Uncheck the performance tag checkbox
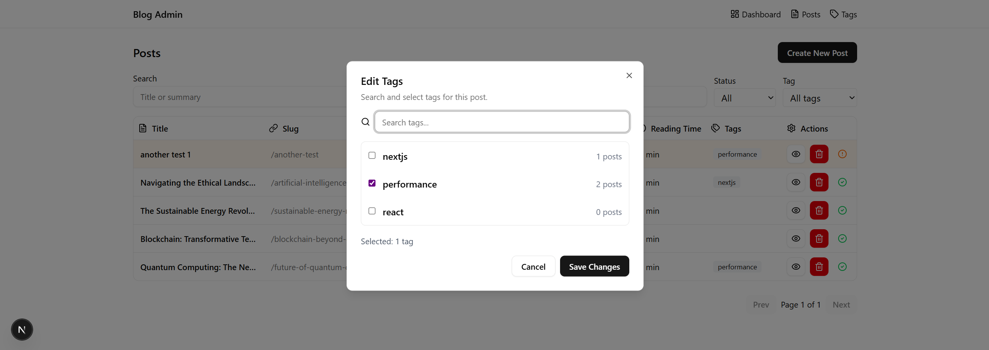The width and height of the screenshot is (989, 350). [372, 183]
